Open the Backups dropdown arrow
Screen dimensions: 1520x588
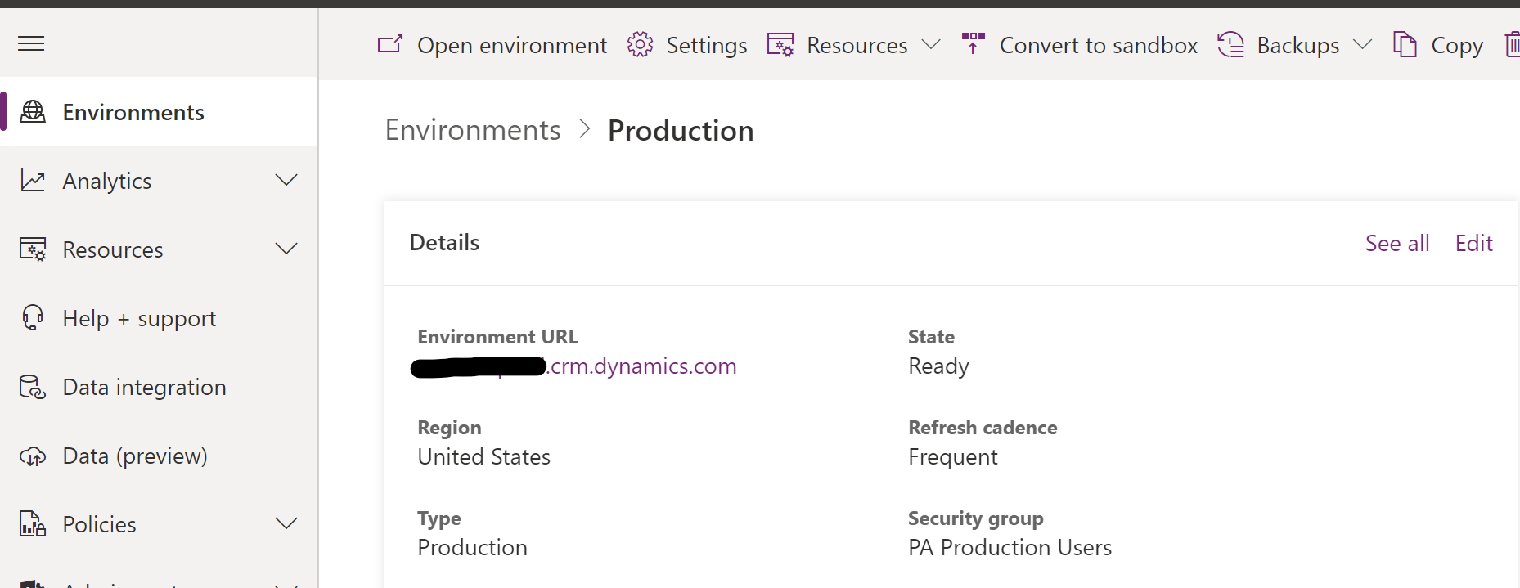pos(1362,44)
